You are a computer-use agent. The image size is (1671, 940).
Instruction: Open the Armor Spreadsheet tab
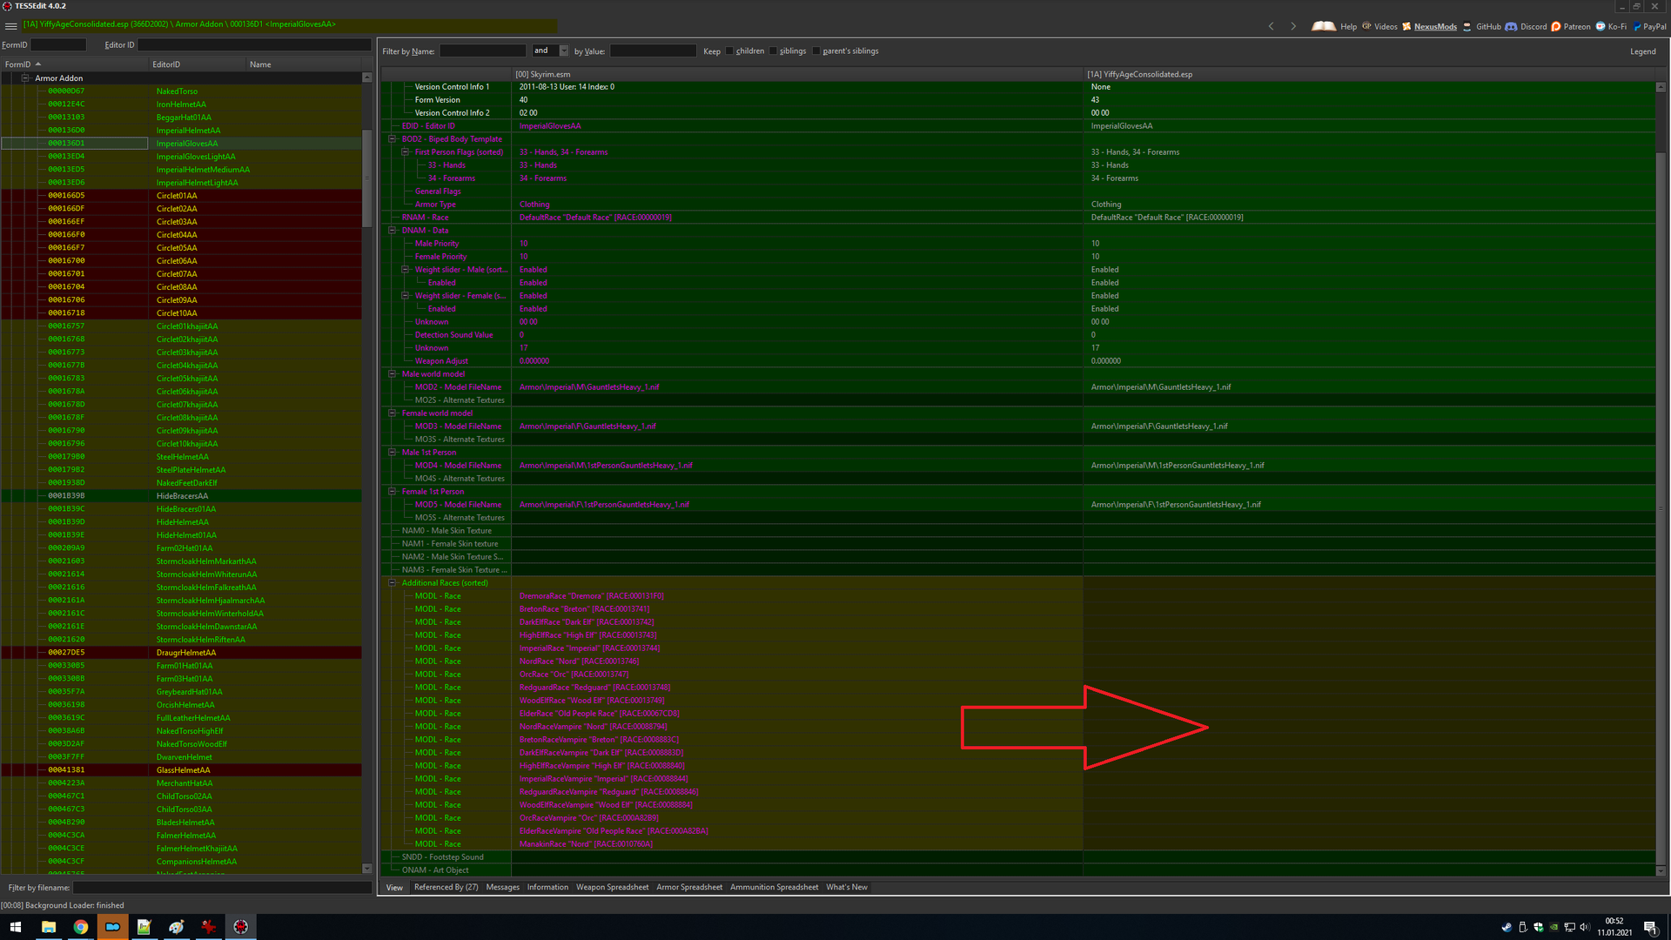pyautogui.click(x=689, y=888)
